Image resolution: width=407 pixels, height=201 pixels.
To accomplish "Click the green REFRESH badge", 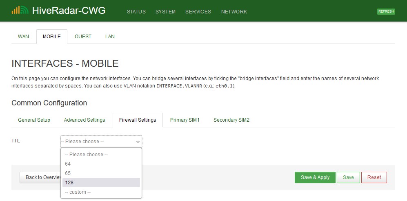I will point(386,11).
